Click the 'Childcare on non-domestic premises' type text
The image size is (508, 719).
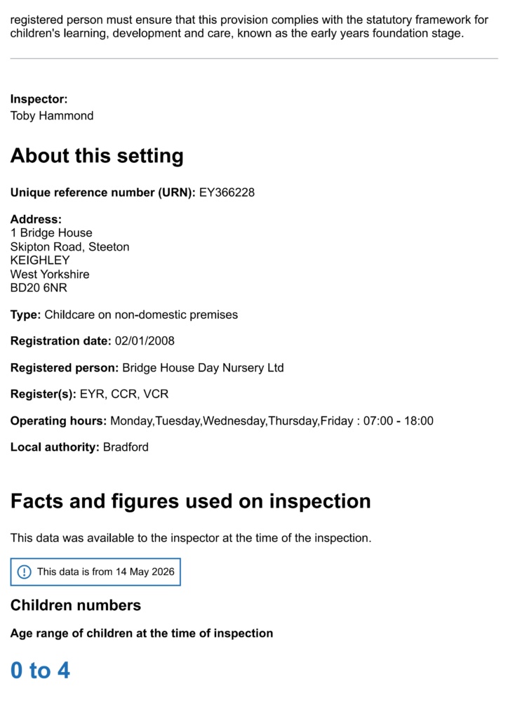pyautogui.click(x=141, y=315)
